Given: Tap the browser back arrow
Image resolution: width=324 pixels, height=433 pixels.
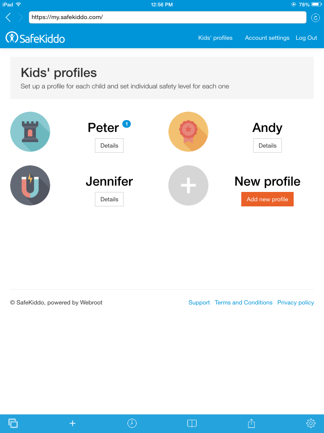Looking at the screenshot, I should [x=8, y=17].
